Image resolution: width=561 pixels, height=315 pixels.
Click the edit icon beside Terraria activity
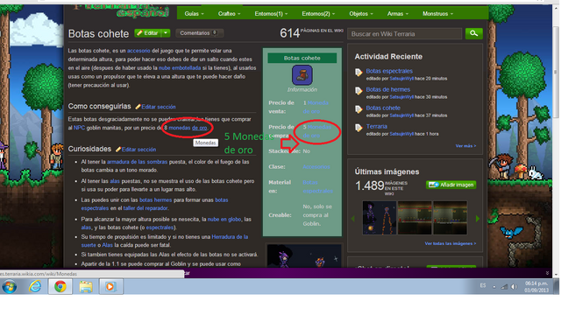coord(359,128)
